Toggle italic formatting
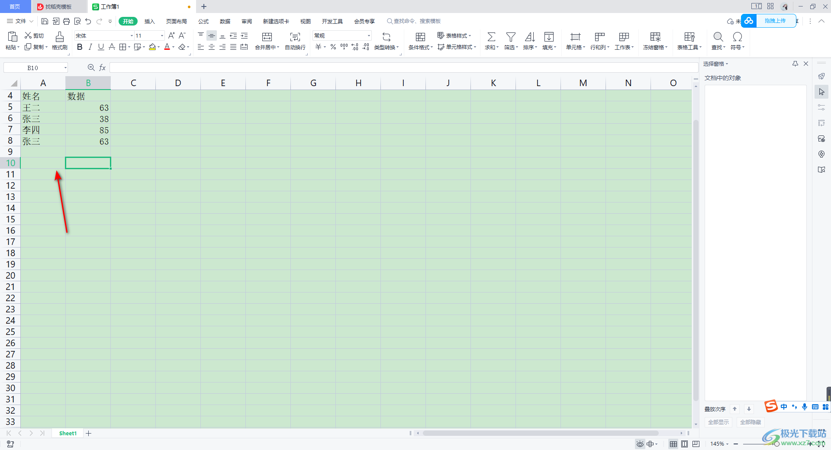 pos(90,47)
